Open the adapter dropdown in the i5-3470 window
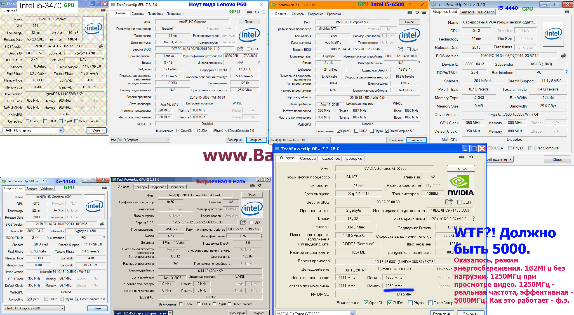This screenshot has height=315, width=574. [33, 130]
